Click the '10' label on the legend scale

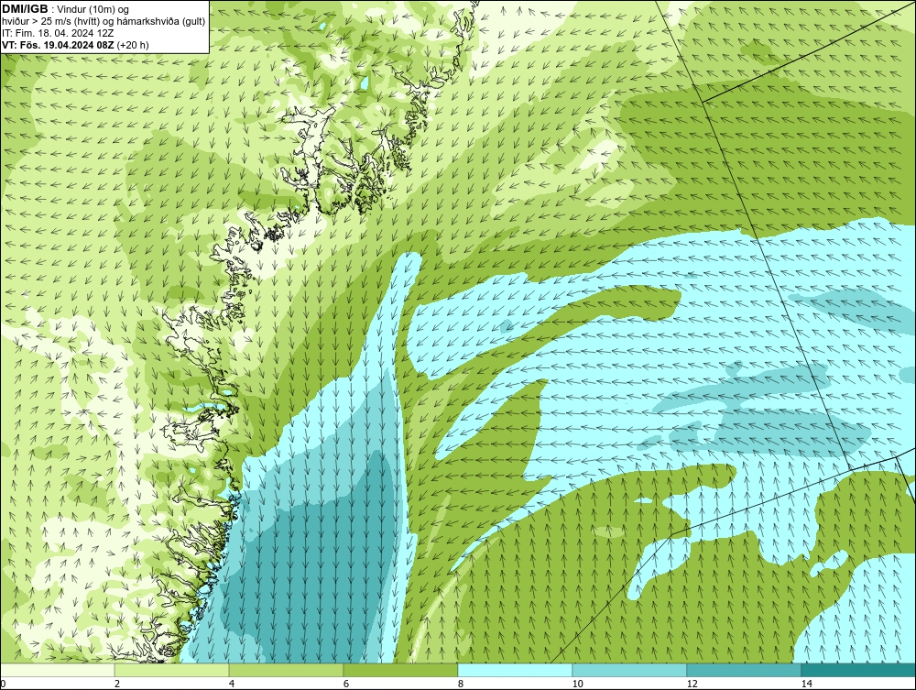coord(578,684)
